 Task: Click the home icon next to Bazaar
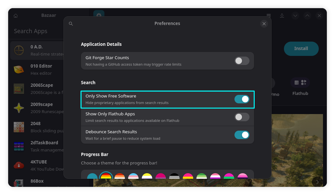15,15
